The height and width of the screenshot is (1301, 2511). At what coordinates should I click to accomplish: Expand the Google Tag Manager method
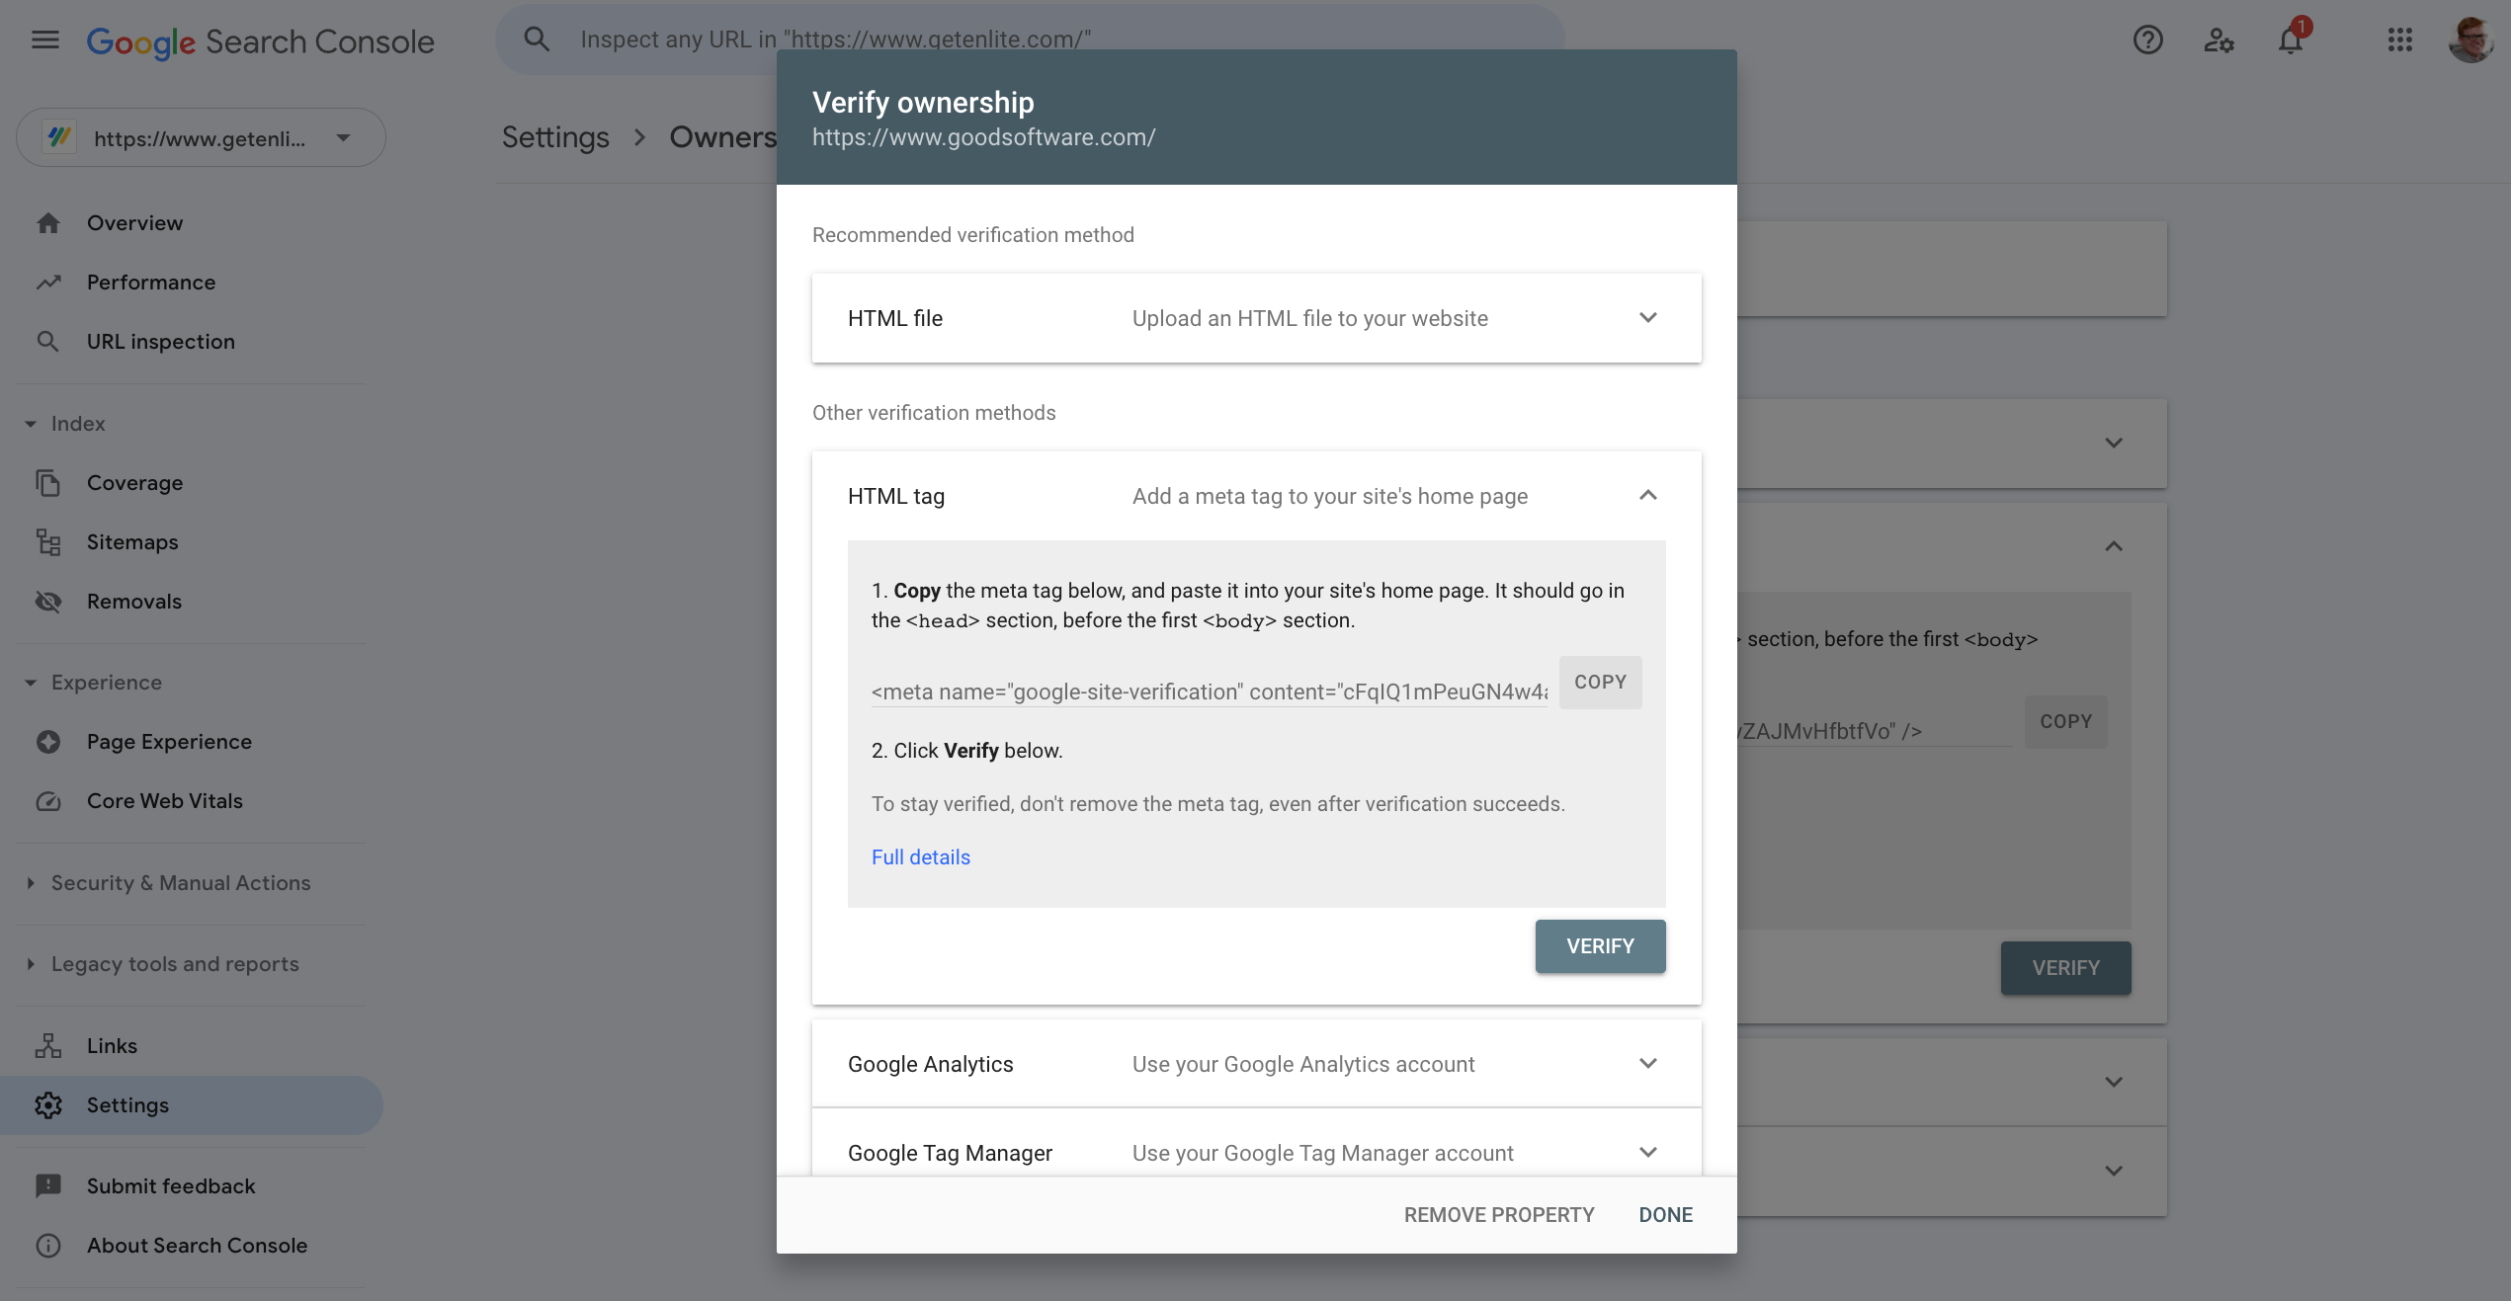tap(1647, 1152)
